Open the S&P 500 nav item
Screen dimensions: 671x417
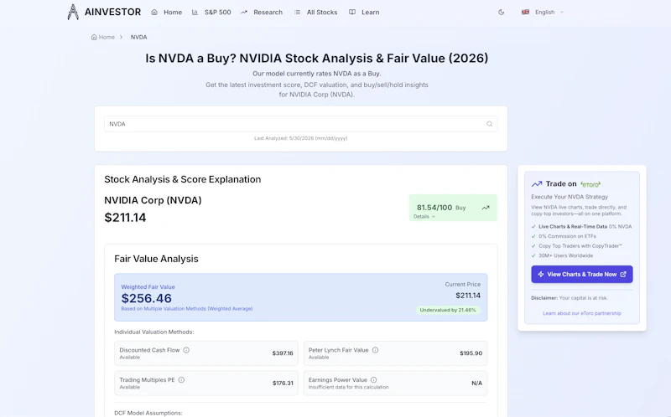pyautogui.click(x=217, y=13)
